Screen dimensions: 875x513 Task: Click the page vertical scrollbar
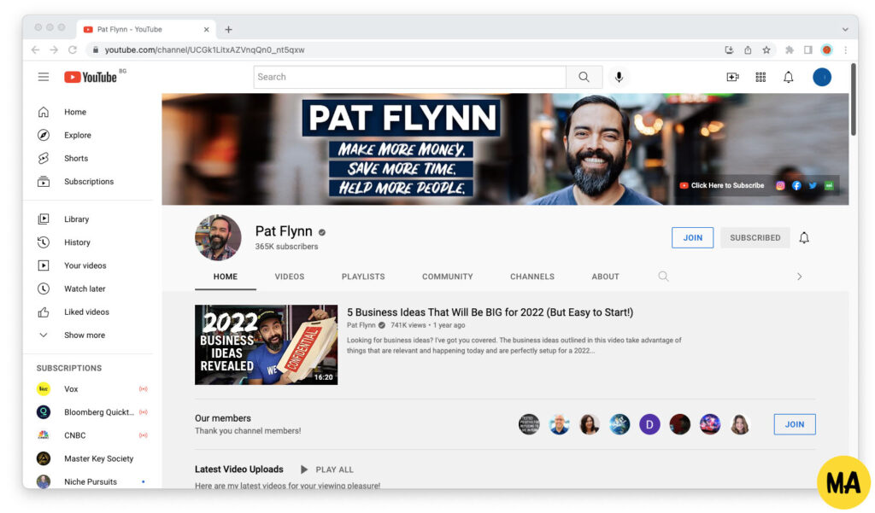tap(854, 99)
